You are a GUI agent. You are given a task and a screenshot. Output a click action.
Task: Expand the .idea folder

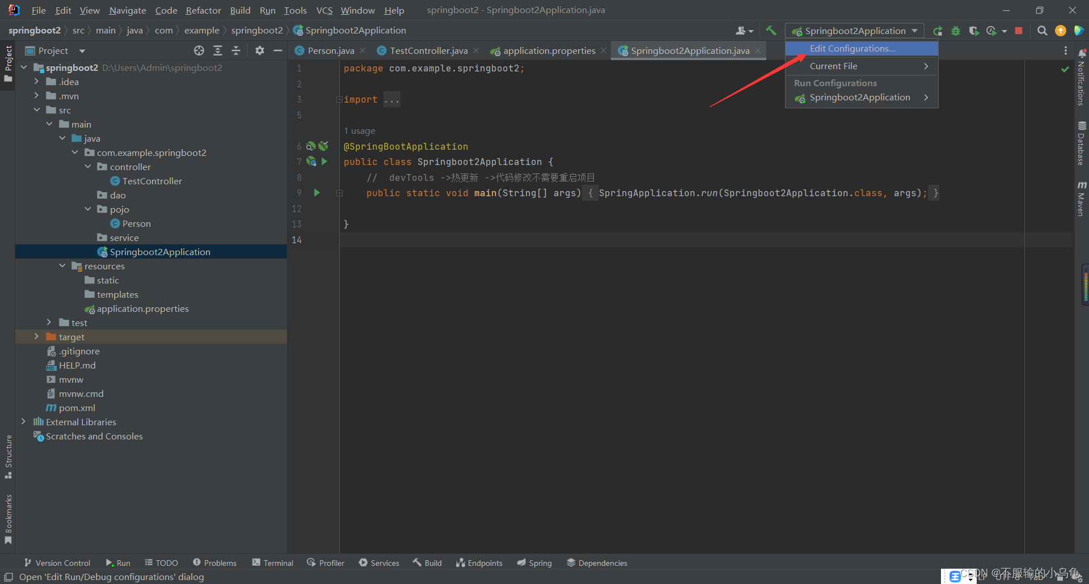(x=36, y=82)
